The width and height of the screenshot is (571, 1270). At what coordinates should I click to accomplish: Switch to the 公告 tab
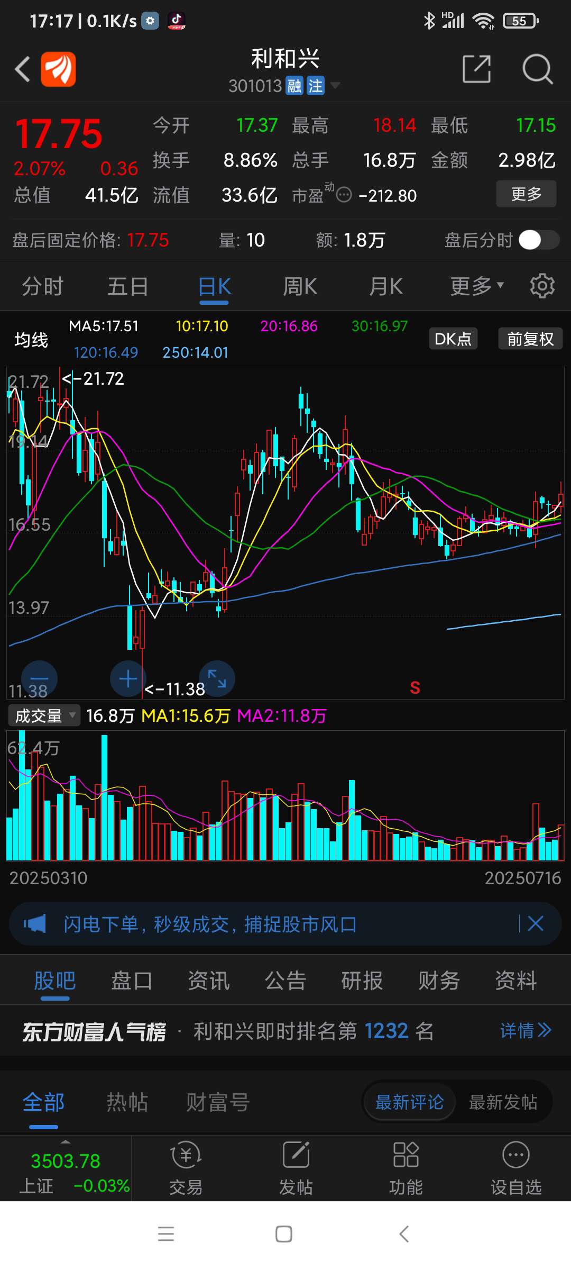coord(285,981)
